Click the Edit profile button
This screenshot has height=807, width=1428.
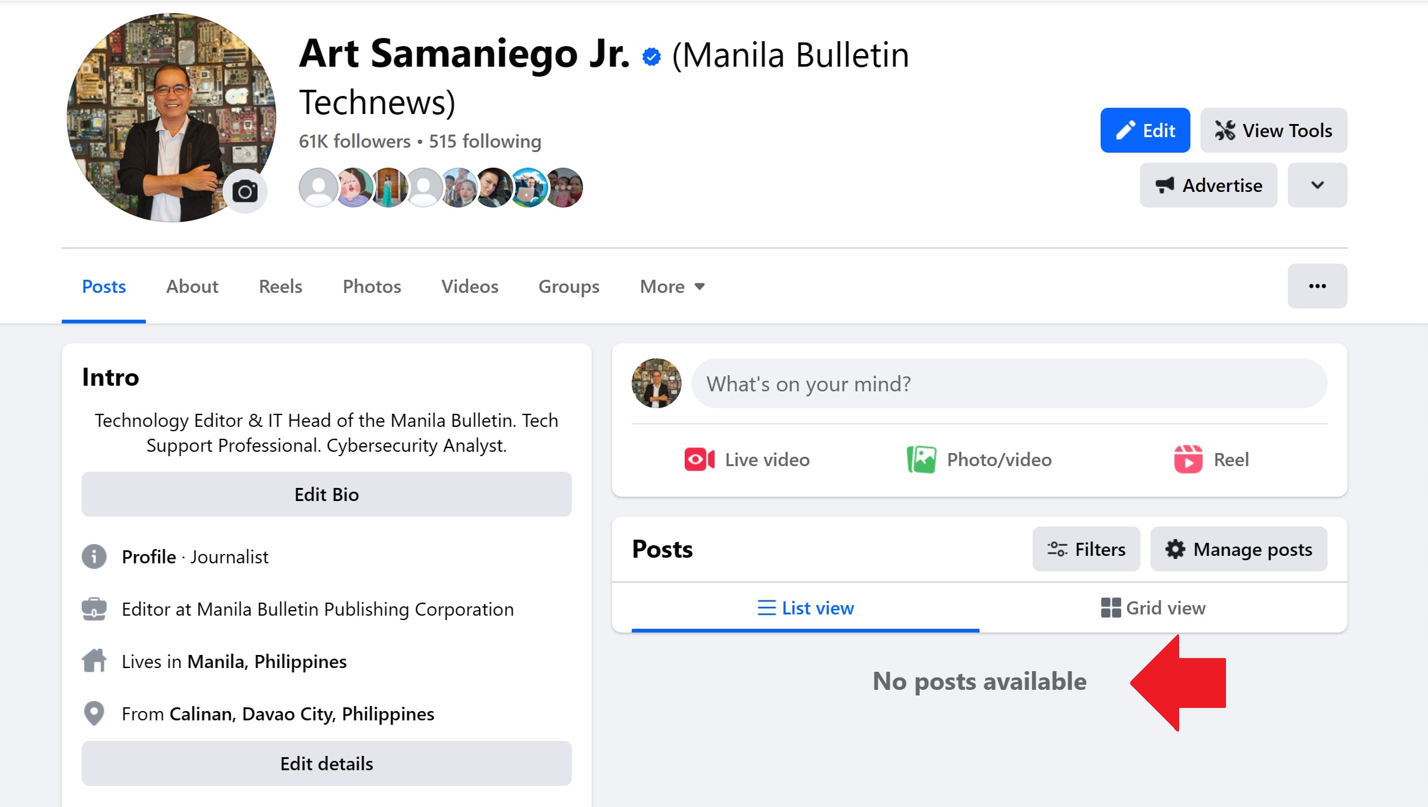[x=1145, y=130]
